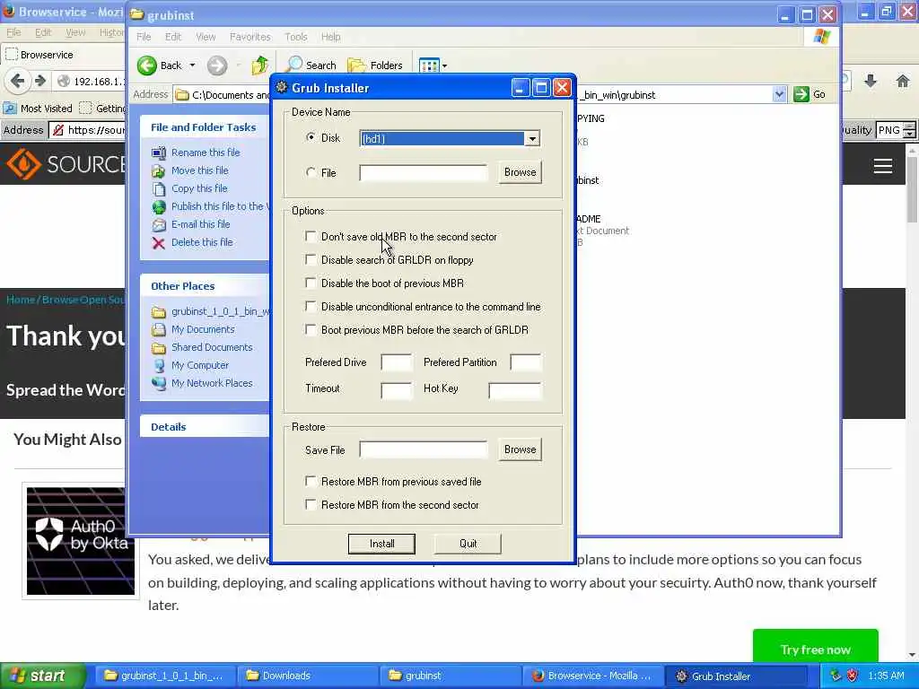Click Publish this file to the Web icon
This screenshot has width=919, height=689.
coord(158,207)
